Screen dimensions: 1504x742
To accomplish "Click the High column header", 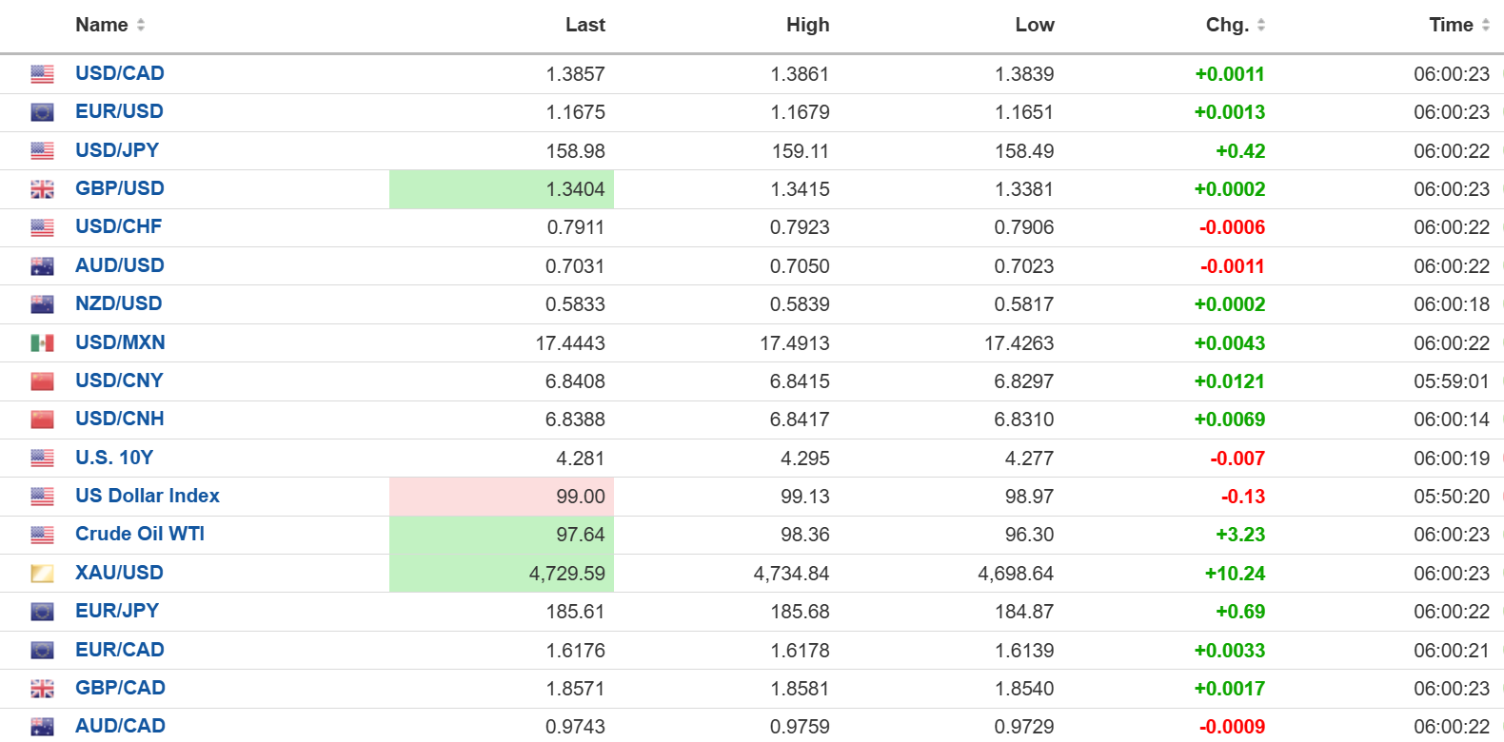I will (807, 25).
